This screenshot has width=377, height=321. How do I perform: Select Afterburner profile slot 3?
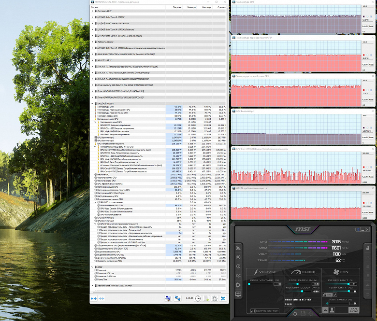(x=368, y=276)
